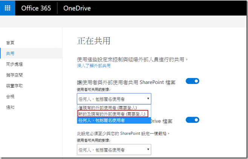Viewport: 248px width, 159px height.
Task: Select 共用 in the left navigation
Action: (x=10, y=54)
